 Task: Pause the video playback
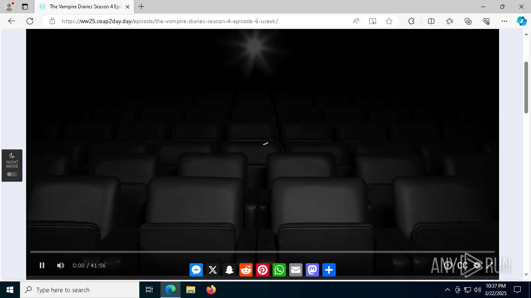42,265
